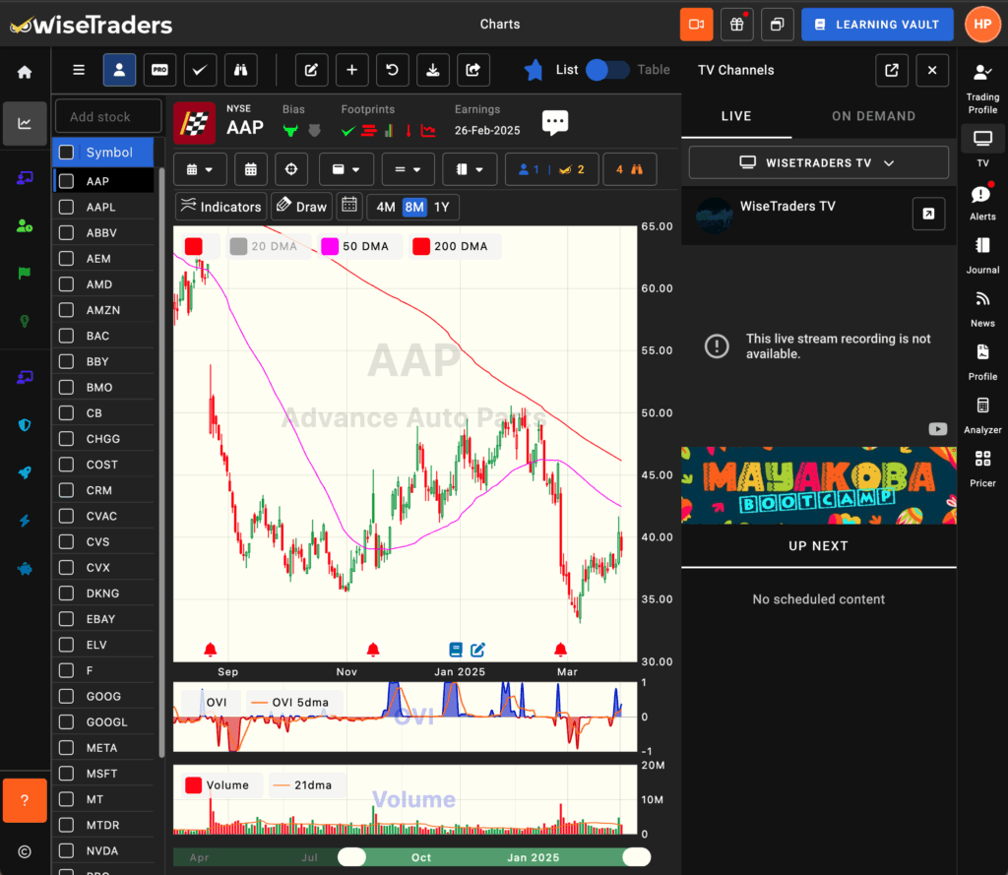Tick the Symbol select-all checkbox

coord(66,153)
